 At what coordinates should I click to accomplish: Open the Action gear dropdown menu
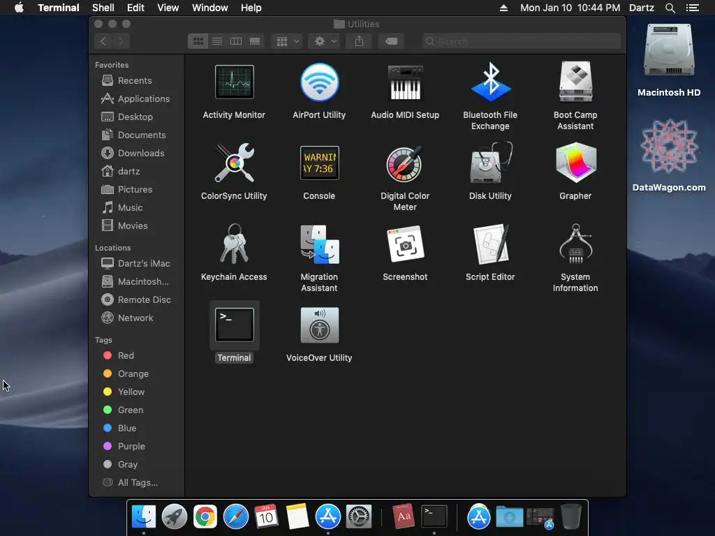(x=325, y=41)
